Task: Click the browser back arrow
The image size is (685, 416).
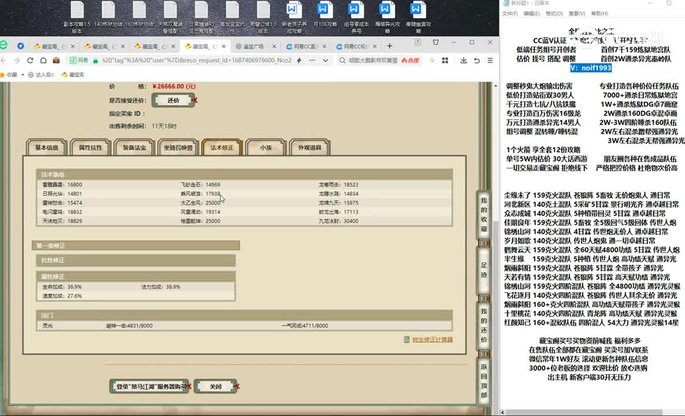Action: coord(3,60)
